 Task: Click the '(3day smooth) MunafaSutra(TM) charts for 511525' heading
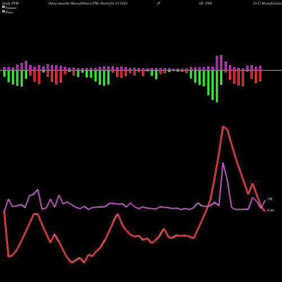click(87, 3)
